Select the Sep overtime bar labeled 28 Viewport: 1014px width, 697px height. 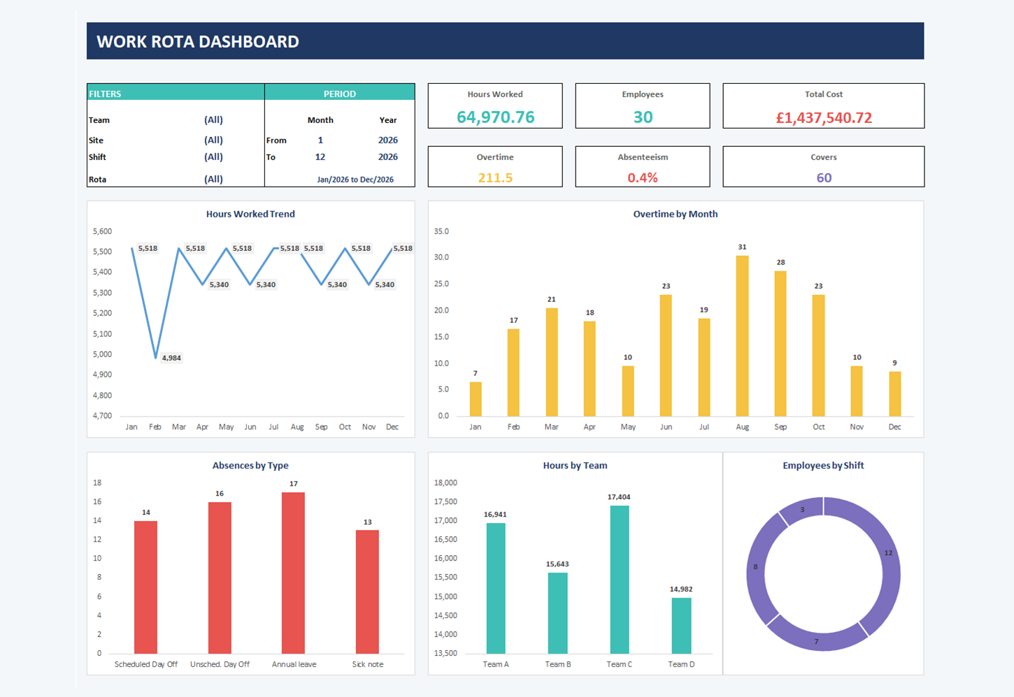pyautogui.click(x=780, y=343)
